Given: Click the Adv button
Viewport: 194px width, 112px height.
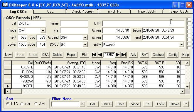Looking at the screenshot, I should [x=133, y=55].
